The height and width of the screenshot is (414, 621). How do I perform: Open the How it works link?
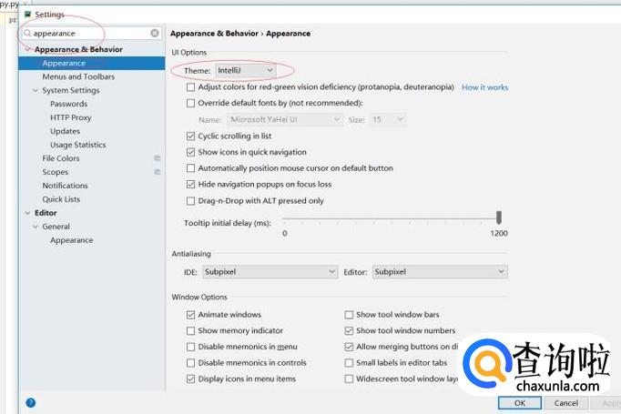click(x=484, y=87)
